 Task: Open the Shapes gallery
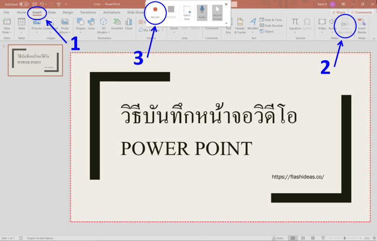81,25
